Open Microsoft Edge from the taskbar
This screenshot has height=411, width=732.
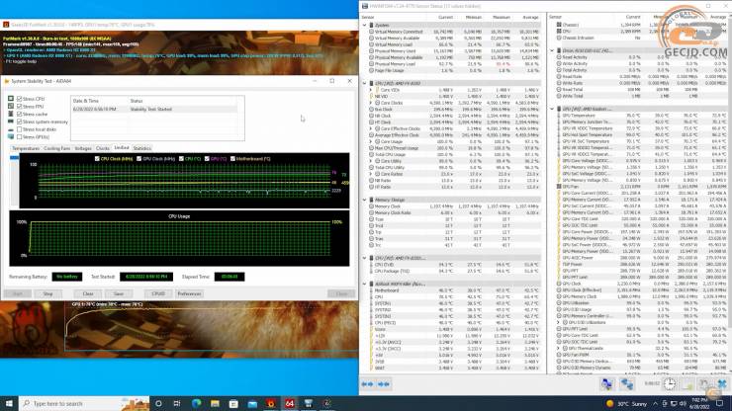pos(196,403)
